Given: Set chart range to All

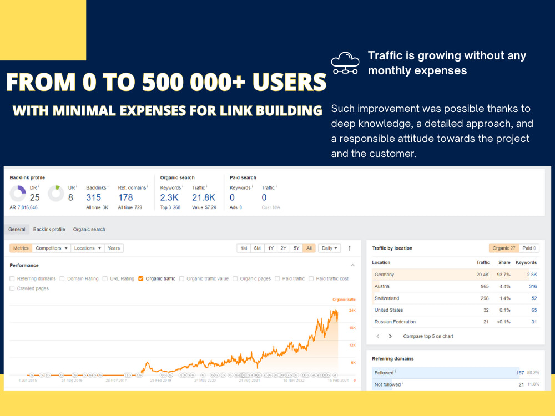Looking at the screenshot, I should [x=309, y=248].
